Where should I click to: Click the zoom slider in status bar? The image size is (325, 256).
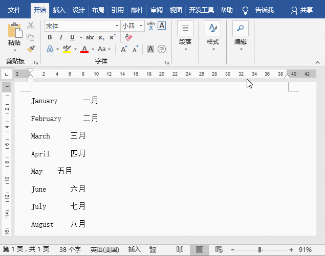tap(261, 250)
